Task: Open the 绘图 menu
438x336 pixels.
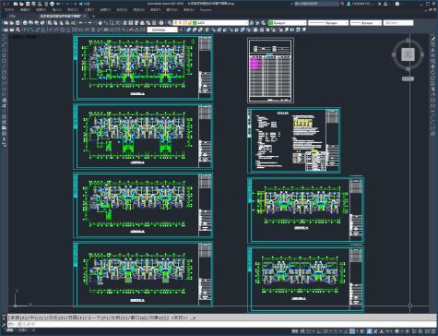Action: point(105,10)
